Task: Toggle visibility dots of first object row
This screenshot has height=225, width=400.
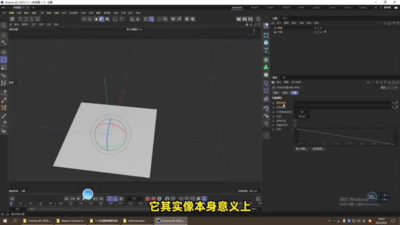Action: pyautogui.click(x=318, y=28)
